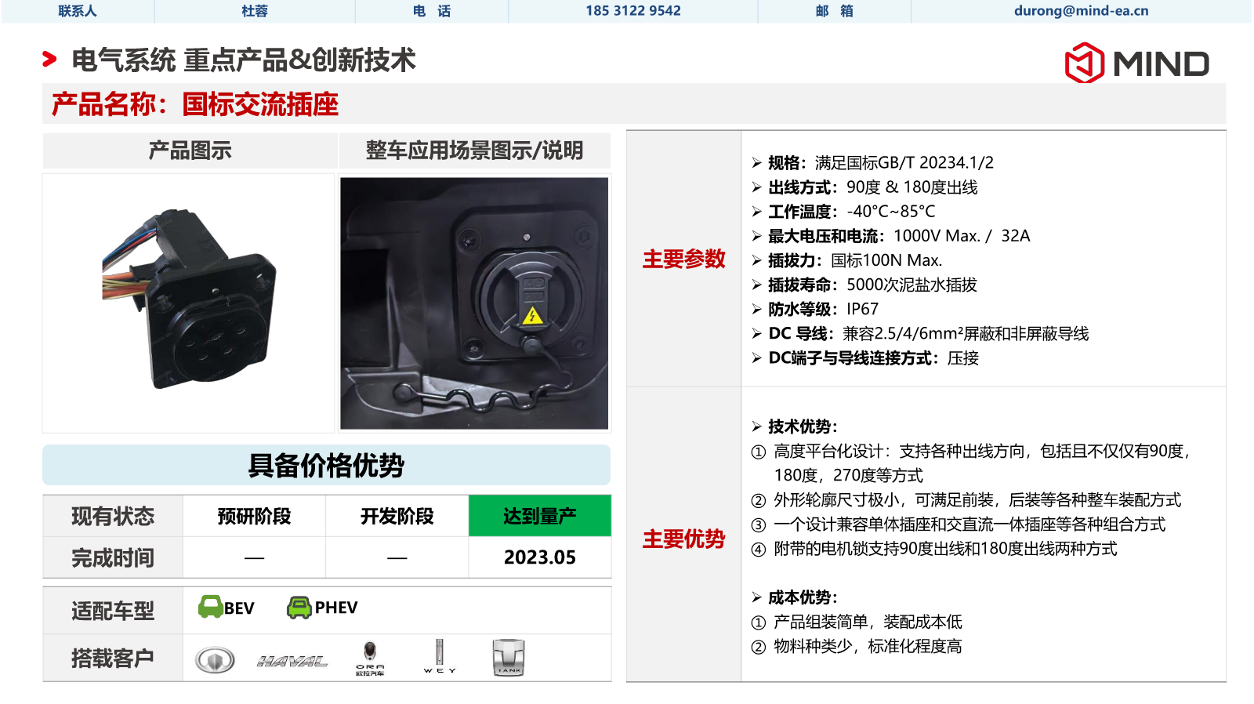
Task: Select the green 达到量产 status cell
Action: point(539,516)
